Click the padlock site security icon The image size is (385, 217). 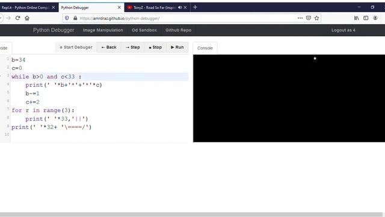pos(75,18)
